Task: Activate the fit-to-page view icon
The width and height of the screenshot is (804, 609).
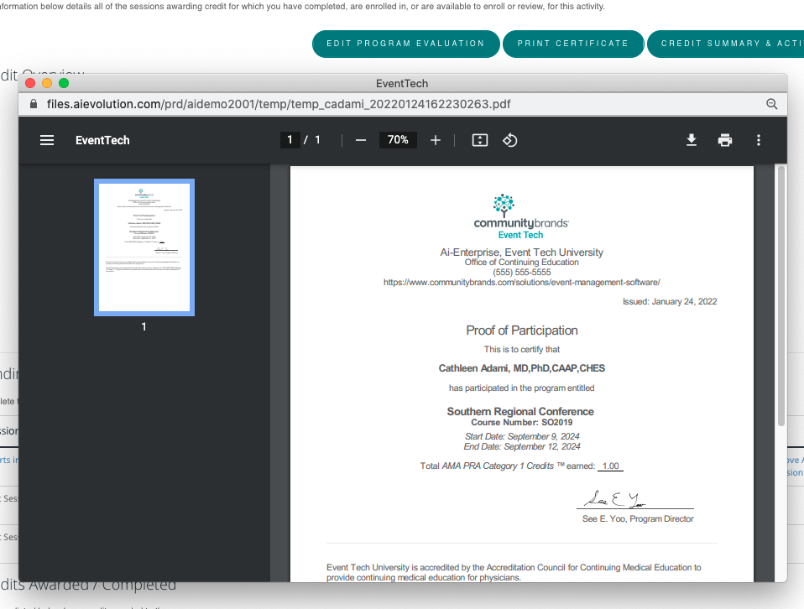Action: [479, 140]
